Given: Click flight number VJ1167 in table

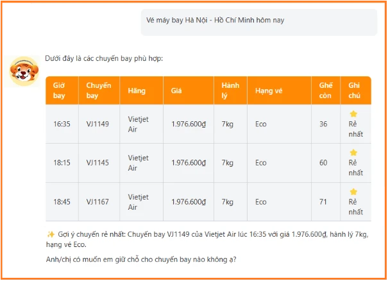Looking at the screenshot, I should pyautogui.click(x=97, y=202).
